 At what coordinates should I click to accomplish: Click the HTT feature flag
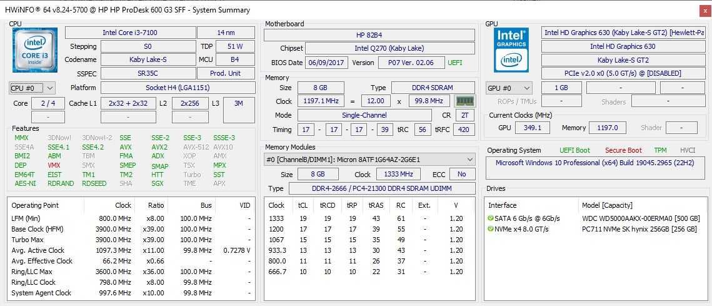click(x=157, y=175)
